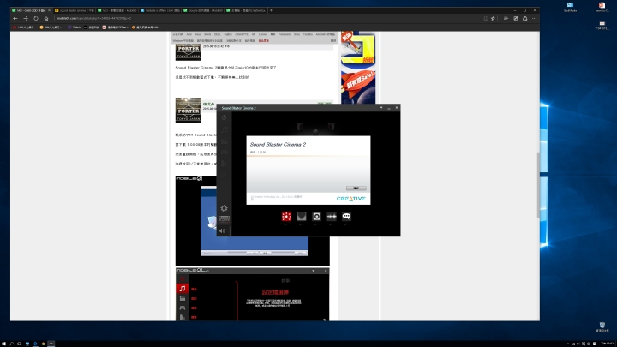The height and width of the screenshot is (347, 617).
Task: Open the PDF desktop icon at top right
Action: tap(602, 7)
